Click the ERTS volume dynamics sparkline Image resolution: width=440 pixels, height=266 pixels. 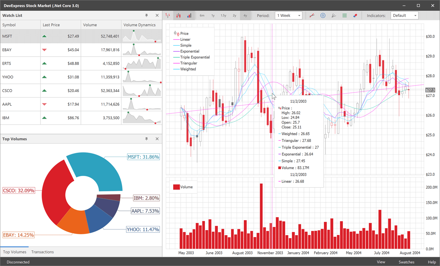[142, 63]
